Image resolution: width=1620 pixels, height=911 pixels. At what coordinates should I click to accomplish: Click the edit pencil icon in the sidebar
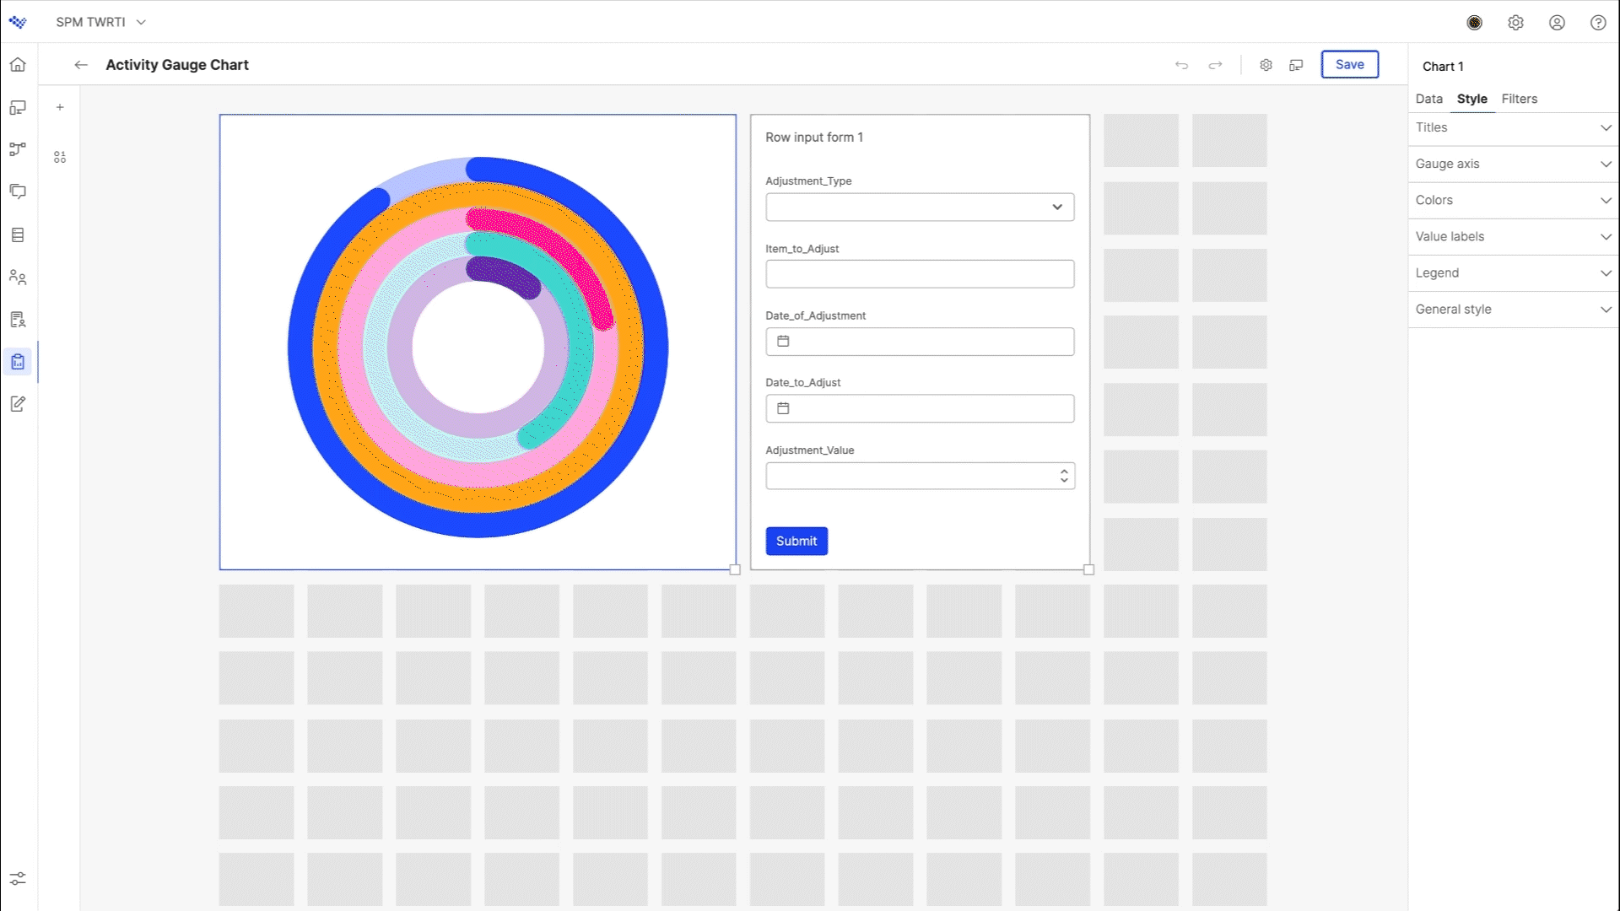click(18, 403)
